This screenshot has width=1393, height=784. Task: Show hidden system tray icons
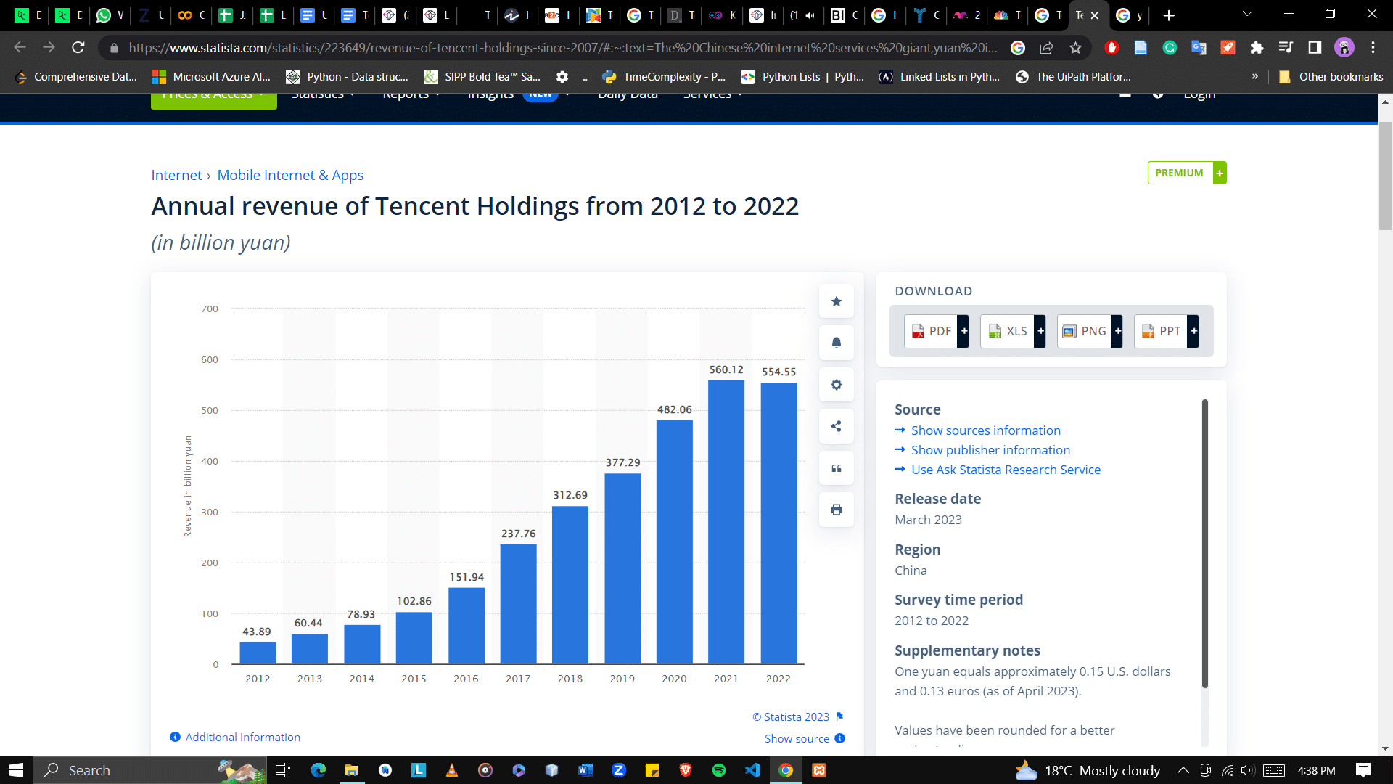pyautogui.click(x=1183, y=770)
